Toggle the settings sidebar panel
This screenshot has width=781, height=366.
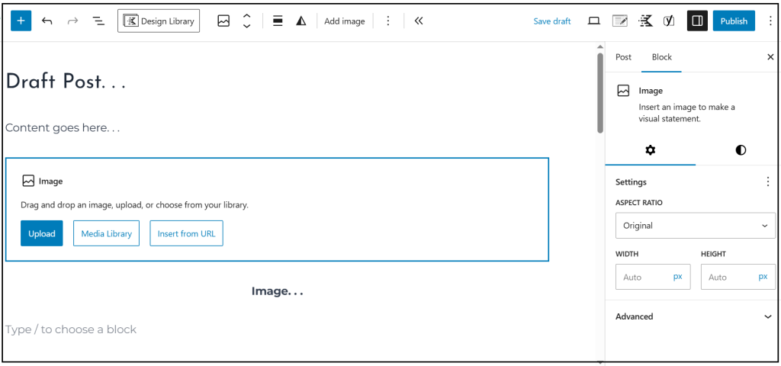tap(696, 21)
